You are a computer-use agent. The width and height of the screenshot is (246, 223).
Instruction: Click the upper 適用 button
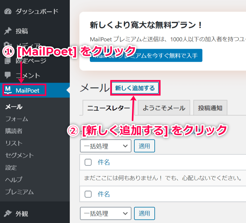tap(144, 146)
